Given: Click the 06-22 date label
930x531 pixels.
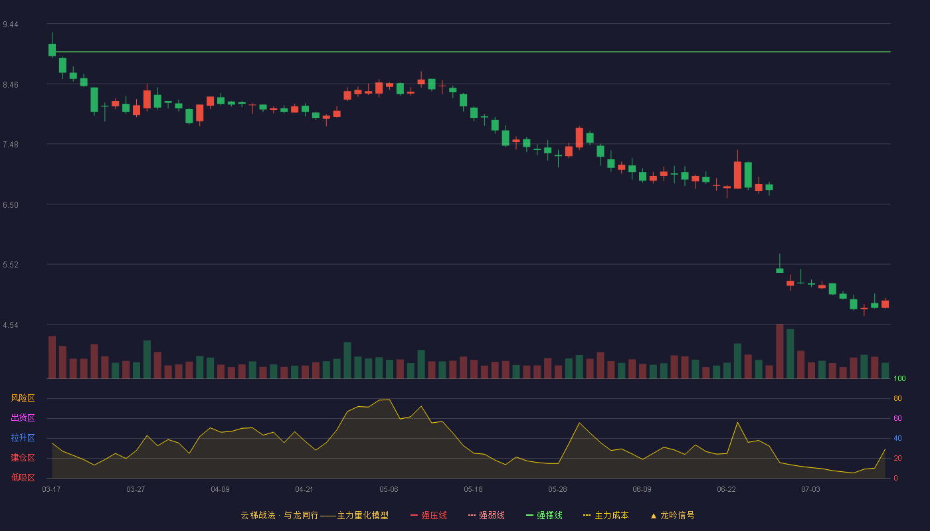Looking at the screenshot, I should click(726, 489).
